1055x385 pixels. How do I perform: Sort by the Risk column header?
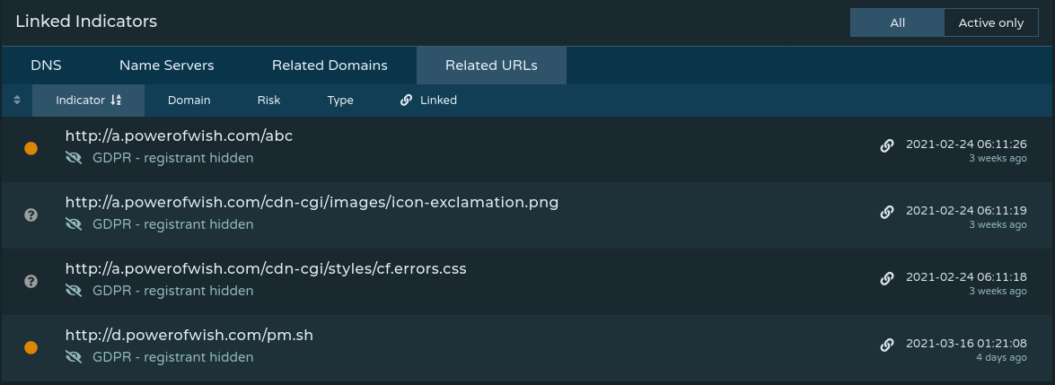click(x=268, y=101)
